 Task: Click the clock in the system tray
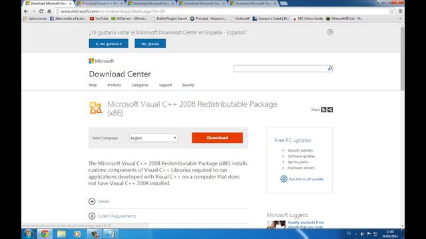[x=390, y=234]
